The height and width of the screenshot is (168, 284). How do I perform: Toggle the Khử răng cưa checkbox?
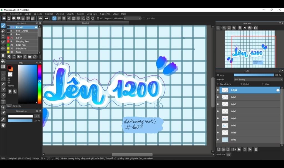coord(98,19)
